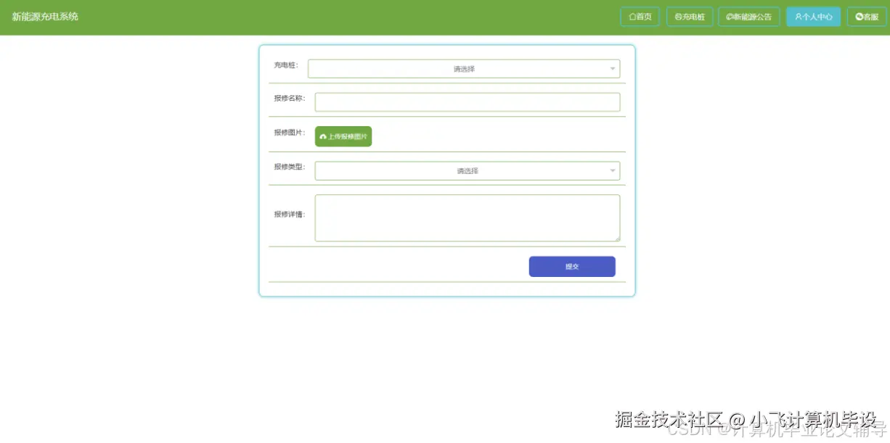Click the dropdown arrow of the 充电桩 selector
Screen dimensions: 890x443
[611, 68]
